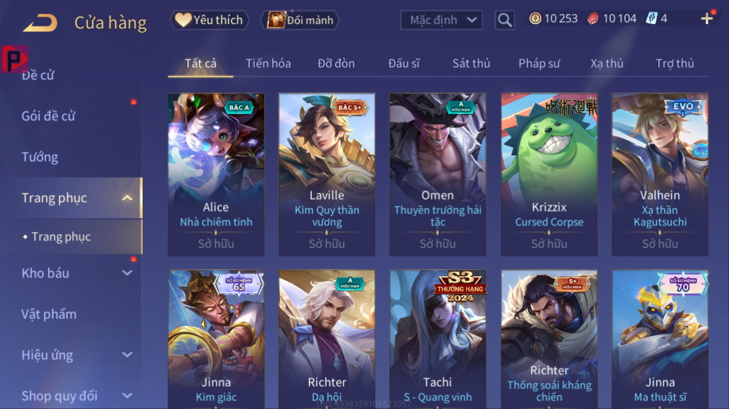
Task: Switch to the Tiến hóa tab
Action: coord(268,63)
